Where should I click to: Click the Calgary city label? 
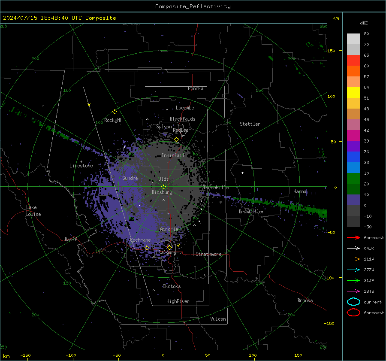pyautogui.click(x=167, y=252)
